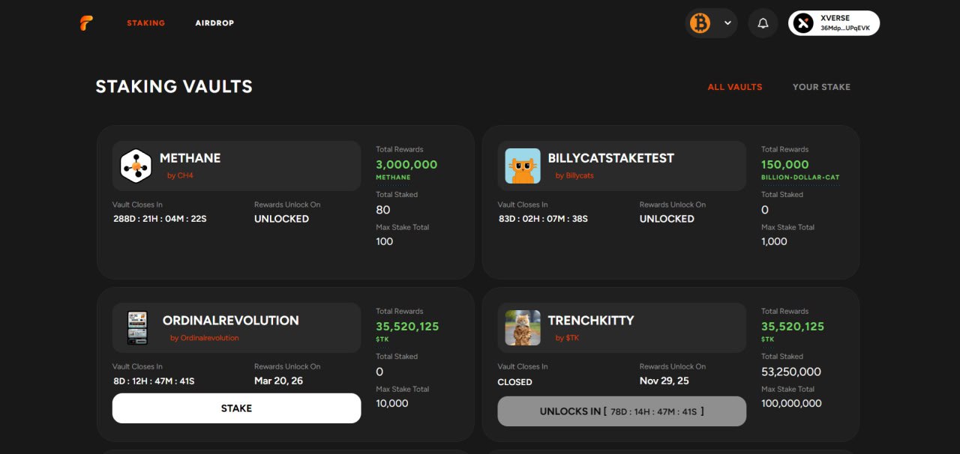Switch to the Your Stake tab

[821, 87]
